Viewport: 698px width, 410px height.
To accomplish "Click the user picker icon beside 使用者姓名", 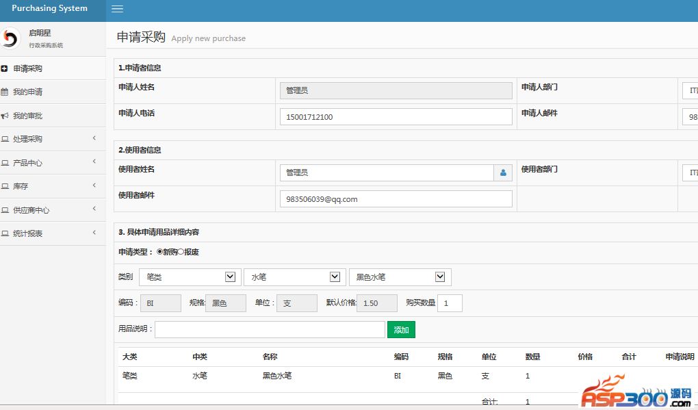I will (x=503, y=173).
